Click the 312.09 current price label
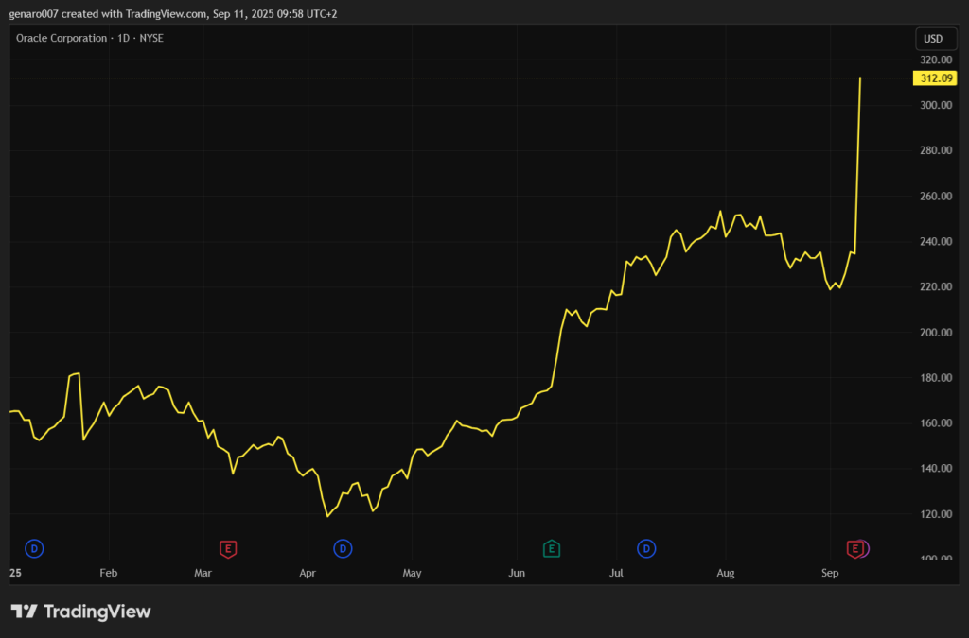This screenshot has height=638, width=969. pos(933,78)
